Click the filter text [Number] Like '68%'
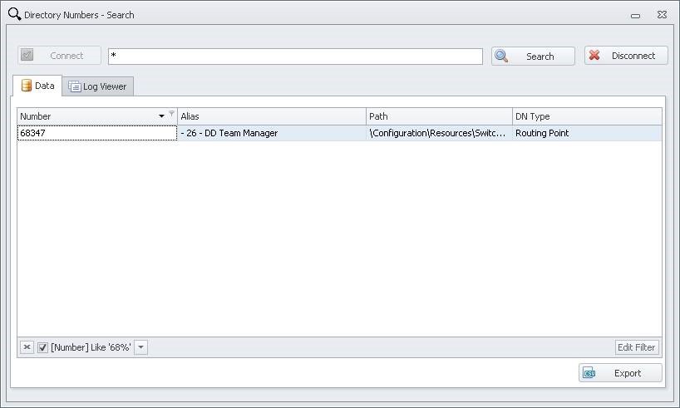Screen dimensions: 680x408 tap(91, 347)
